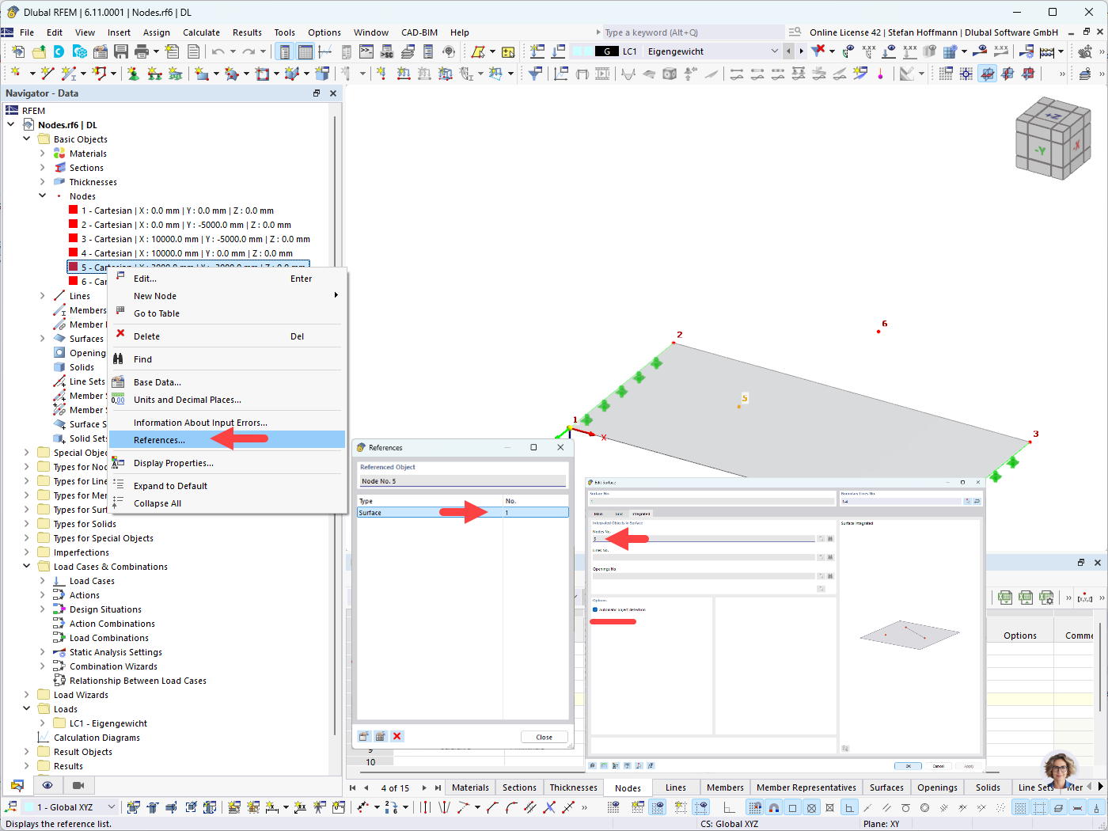Select the Surface row in References list
Viewport: 1108px width, 831px height.
tap(463, 513)
